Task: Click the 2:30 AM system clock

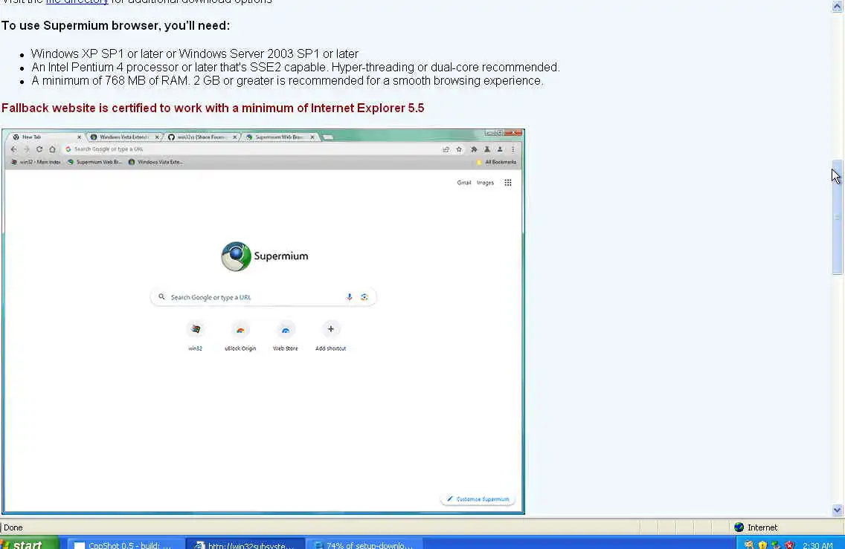Action: 817,545
